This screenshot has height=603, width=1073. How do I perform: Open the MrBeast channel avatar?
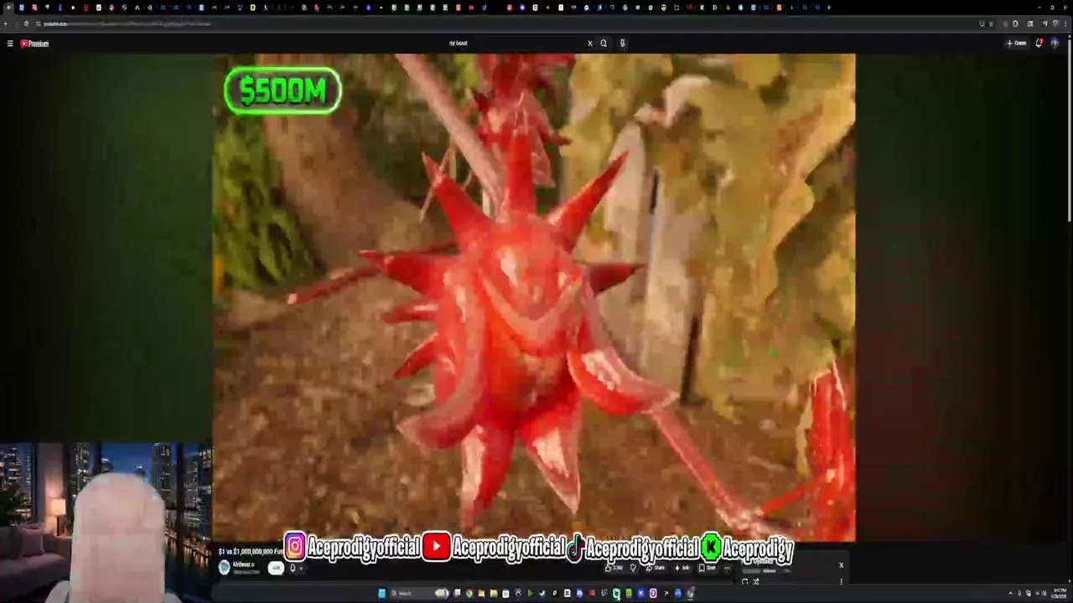tap(224, 567)
